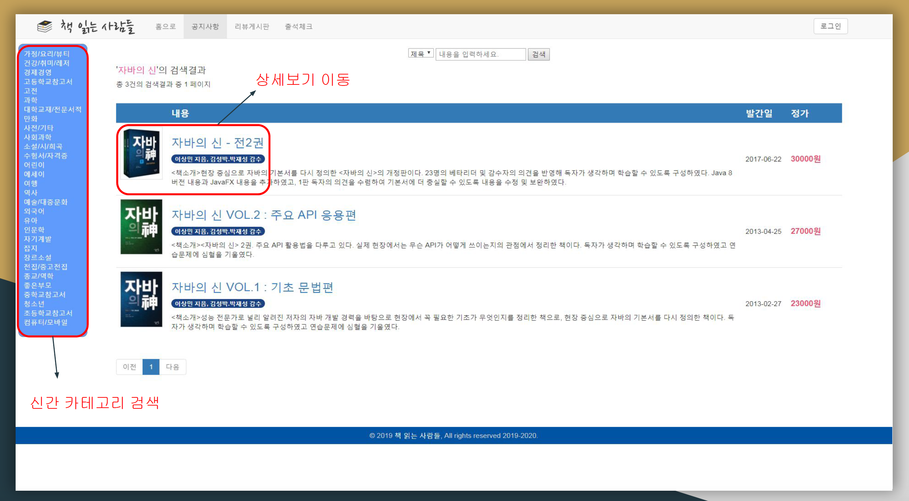Viewport: 909px width, 501px height.
Task: Open 리뷰게시판 from the top menu
Action: click(x=252, y=27)
